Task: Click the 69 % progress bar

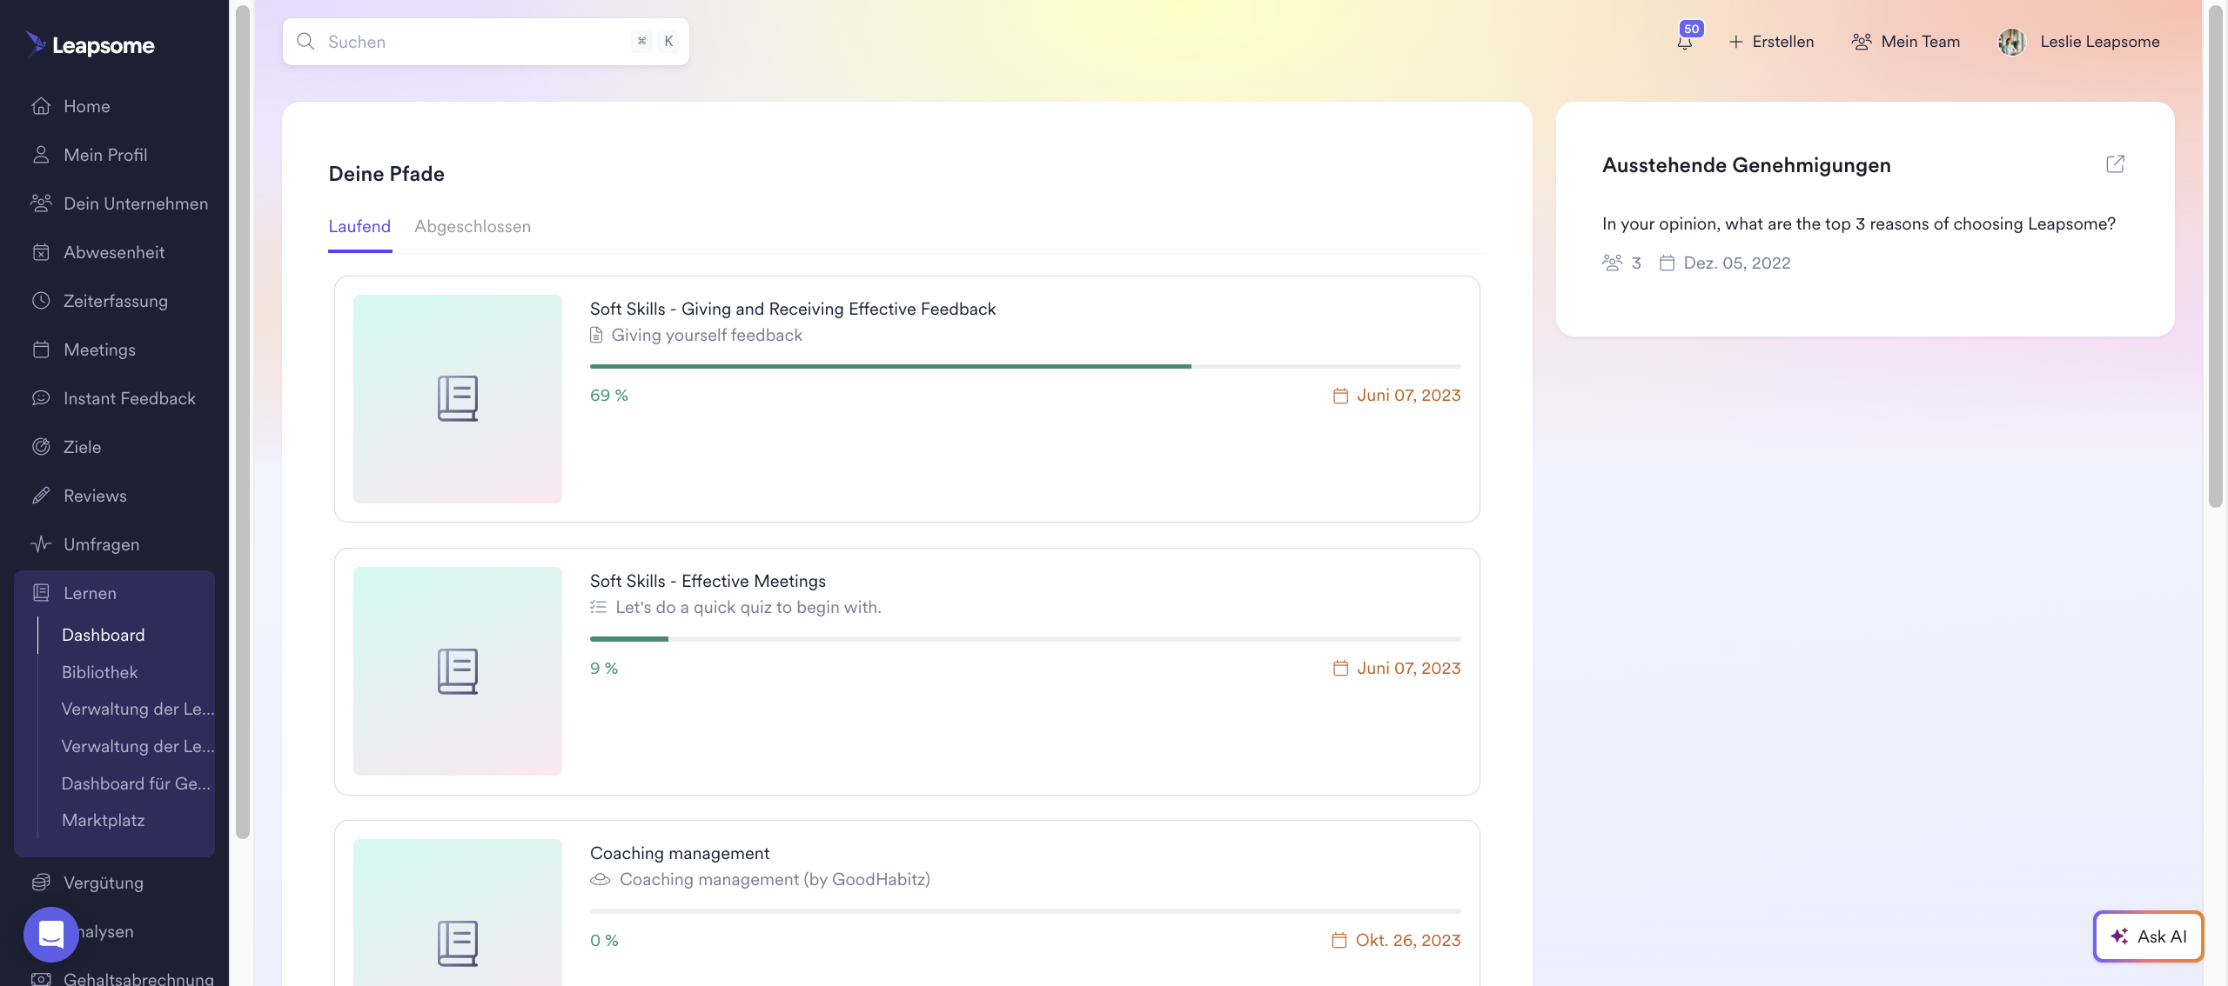Action: click(1024, 367)
